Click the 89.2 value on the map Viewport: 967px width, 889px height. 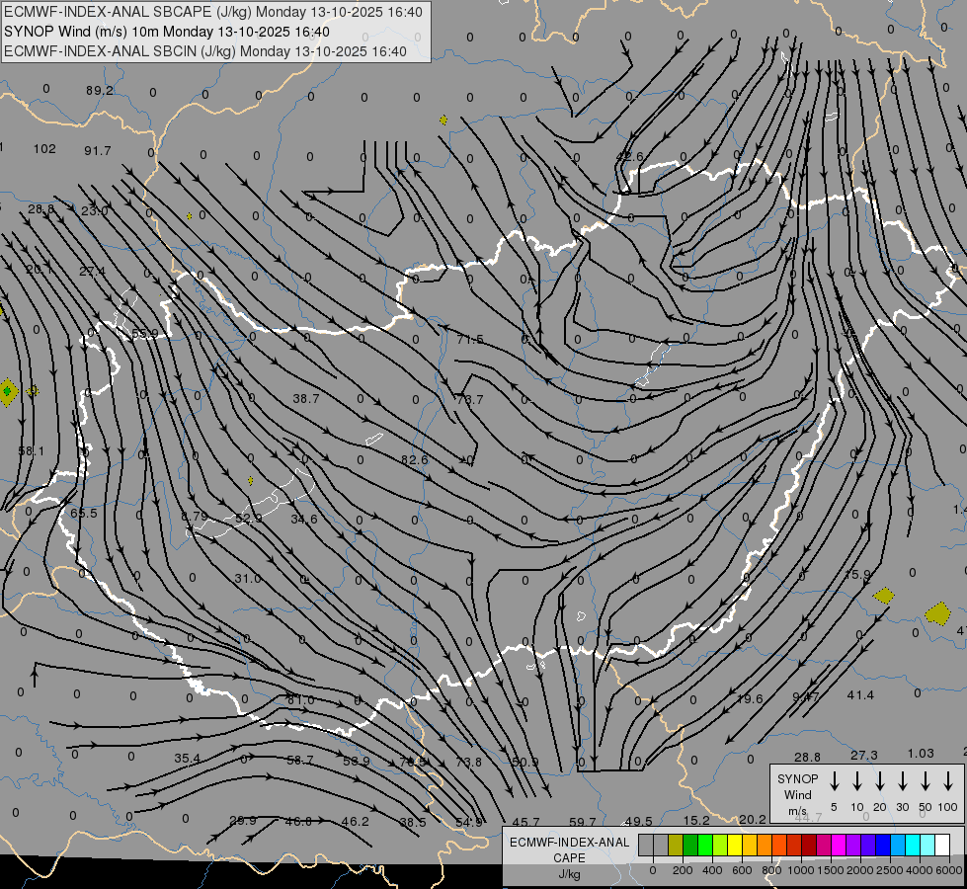(x=100, y=91)
